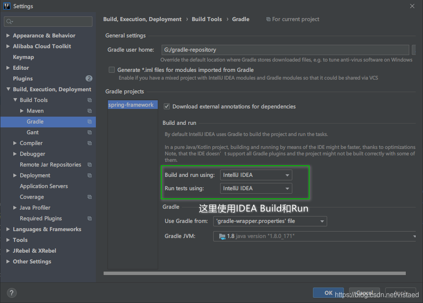Click the For current project icon
The width and height of the screenshot is (423, 303).
tap(268, 19)
